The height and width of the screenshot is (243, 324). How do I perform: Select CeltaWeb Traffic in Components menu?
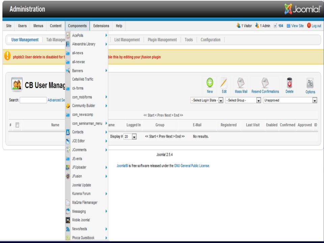click(83, 79)
